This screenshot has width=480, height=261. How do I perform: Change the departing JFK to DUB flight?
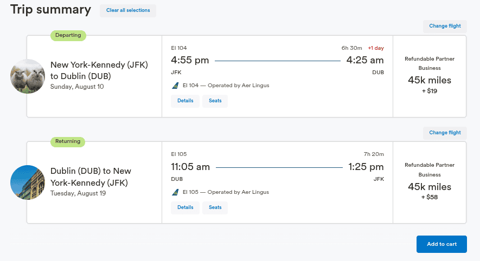point(445,26)
